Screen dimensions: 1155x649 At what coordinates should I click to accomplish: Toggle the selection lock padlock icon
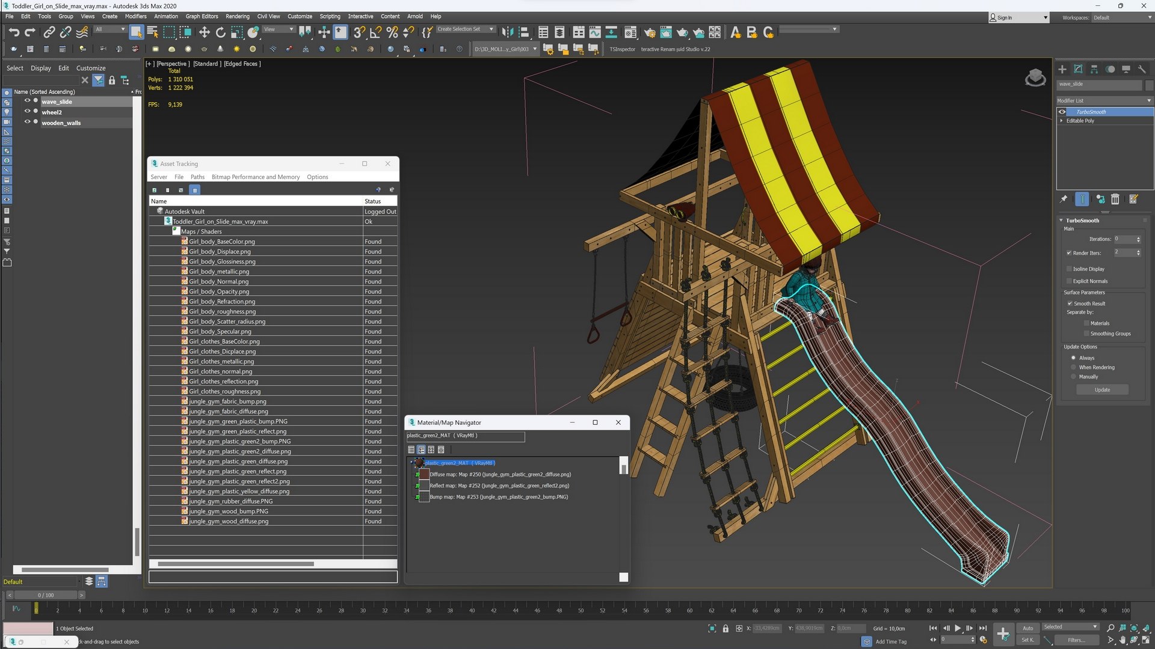click(x=725, y=629)
